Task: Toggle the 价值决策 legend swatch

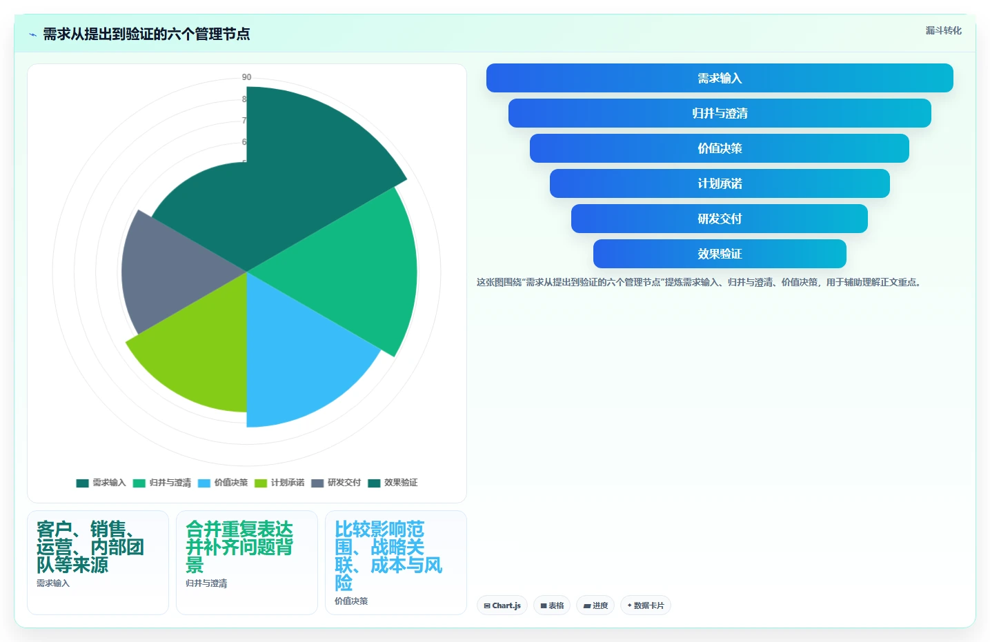Action: pos(204,483)
